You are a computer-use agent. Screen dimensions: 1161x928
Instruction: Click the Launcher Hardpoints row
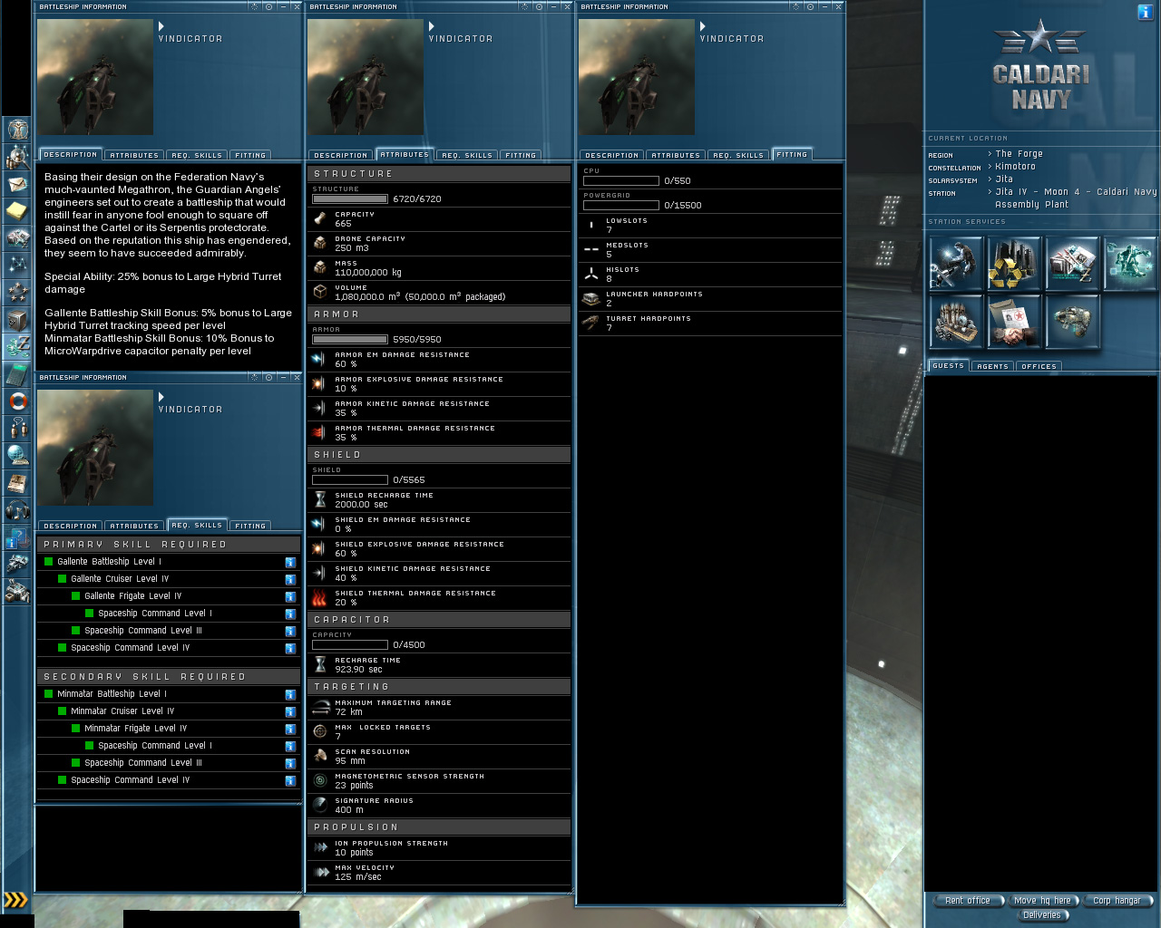[x=711, y=298]
